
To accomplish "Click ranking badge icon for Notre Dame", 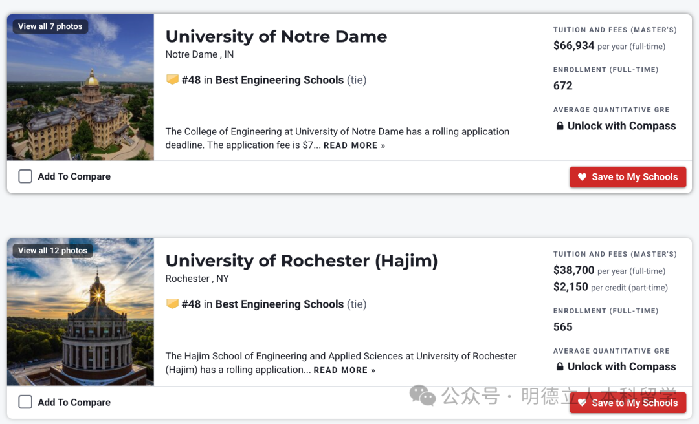I will coord(172,79).
